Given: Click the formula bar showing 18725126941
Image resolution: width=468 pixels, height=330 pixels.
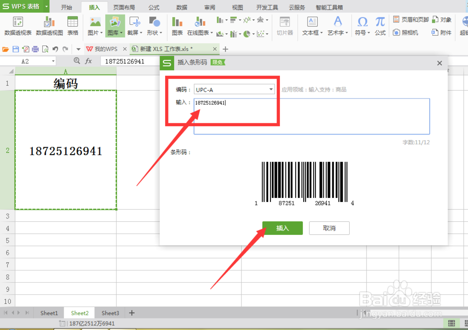Looking at the screenshot, I should (x=130, y=61).
